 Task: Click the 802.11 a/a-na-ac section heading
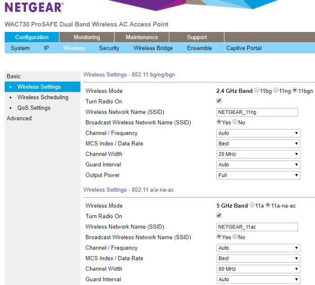pos(128,190)
